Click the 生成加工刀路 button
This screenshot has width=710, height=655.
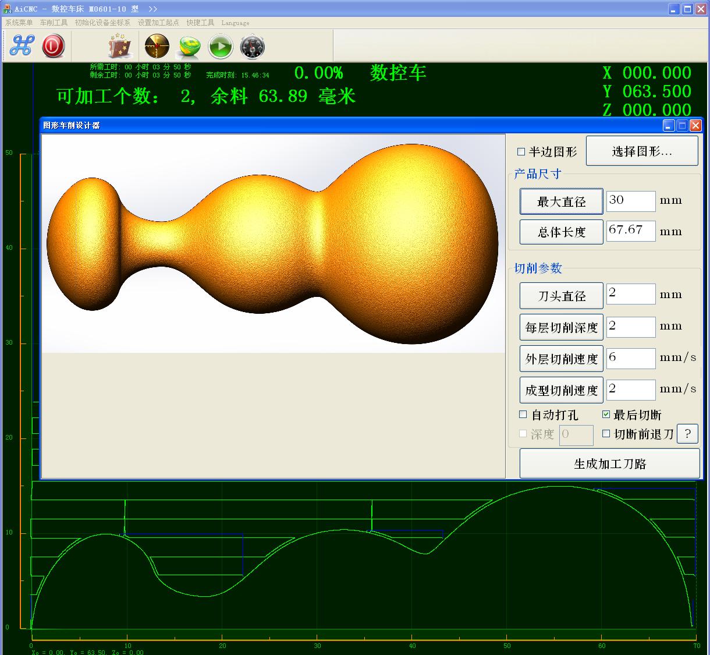609,464
